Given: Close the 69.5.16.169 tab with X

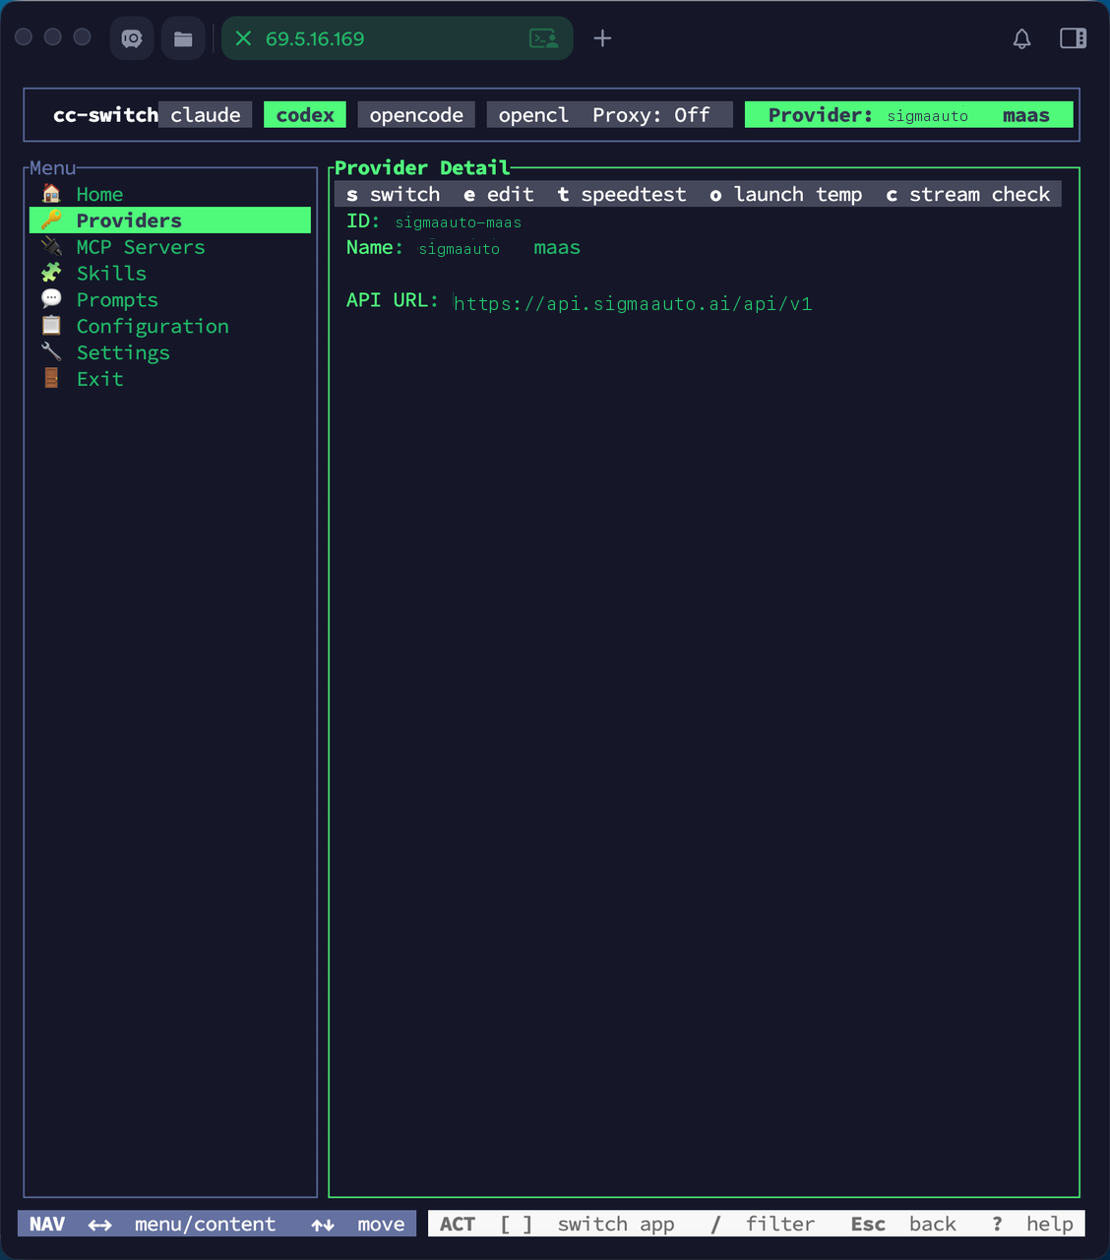Looking at the screenshot, I should [x=243, y=38].
